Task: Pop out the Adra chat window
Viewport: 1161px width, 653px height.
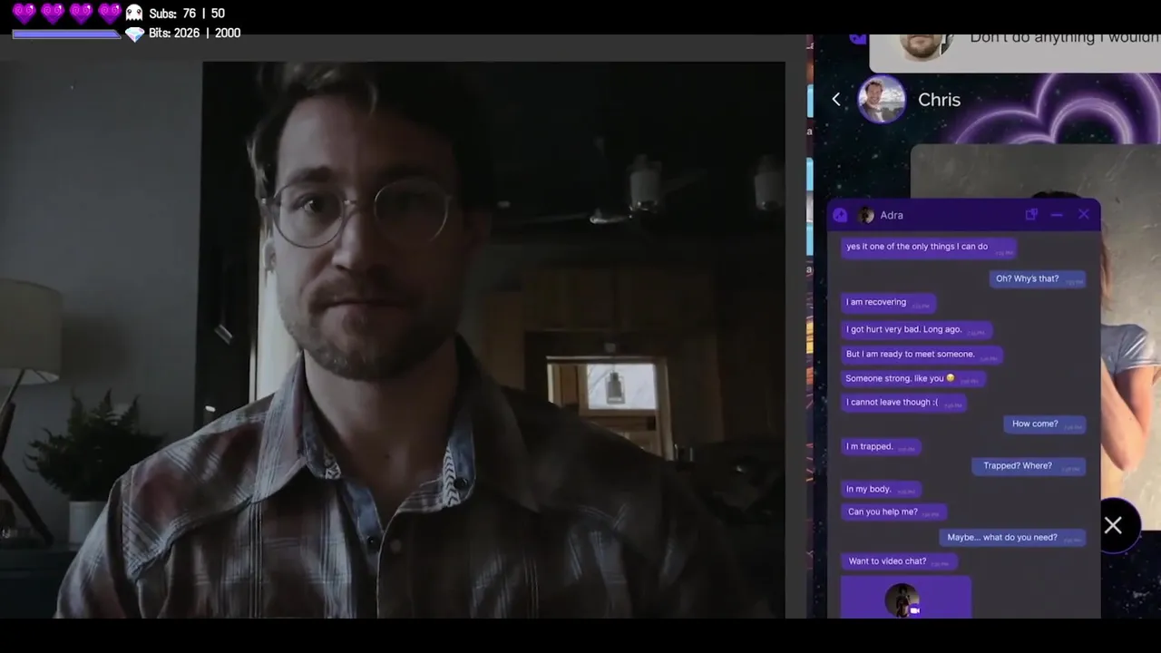Action: tap(1031, 215)
